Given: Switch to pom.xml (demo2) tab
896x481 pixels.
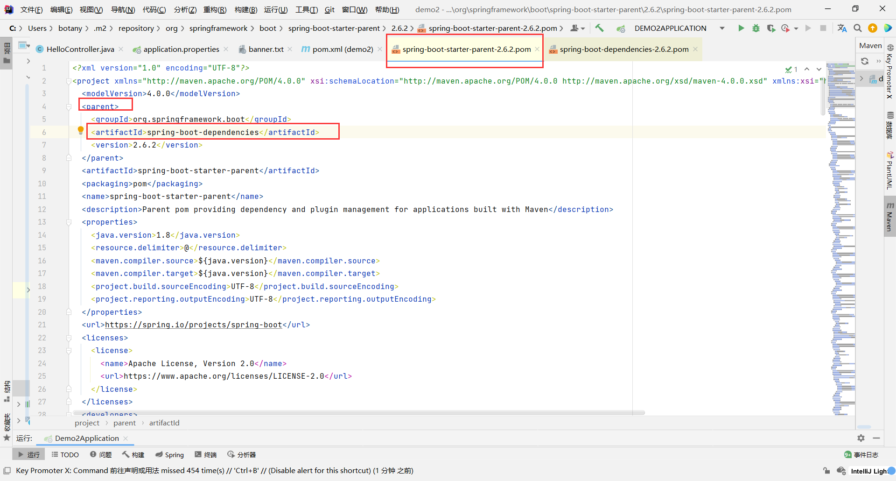Looking at the screenshot, I should click(343, 49).
